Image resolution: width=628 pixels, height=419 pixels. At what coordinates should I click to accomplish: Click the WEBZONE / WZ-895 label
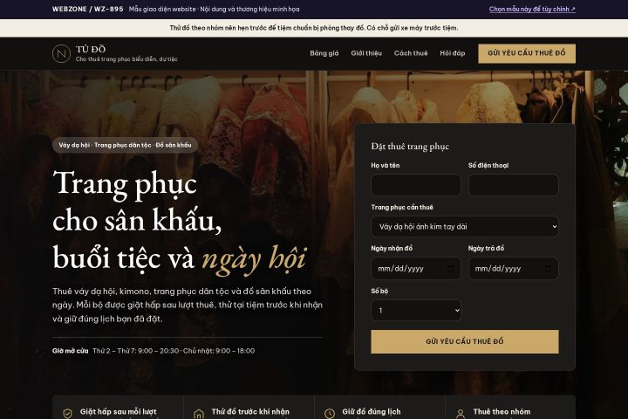[x=88, y=9]
